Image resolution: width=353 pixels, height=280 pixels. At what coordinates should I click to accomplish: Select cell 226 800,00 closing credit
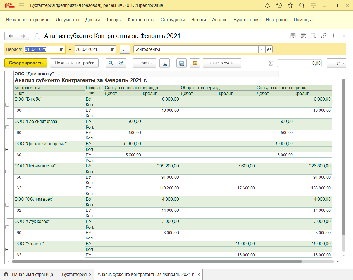tap(313, 166)
